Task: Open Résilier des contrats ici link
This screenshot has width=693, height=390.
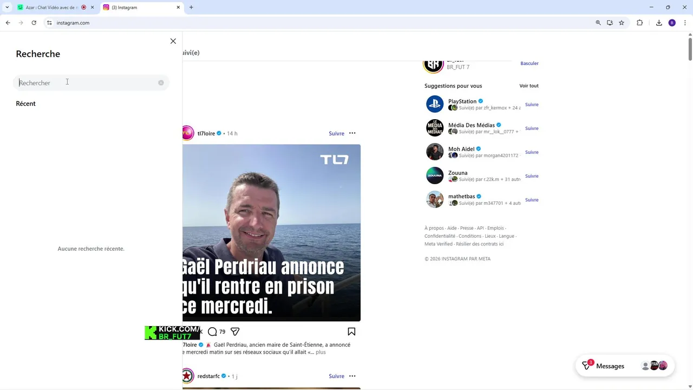Action: pos(480,244)
